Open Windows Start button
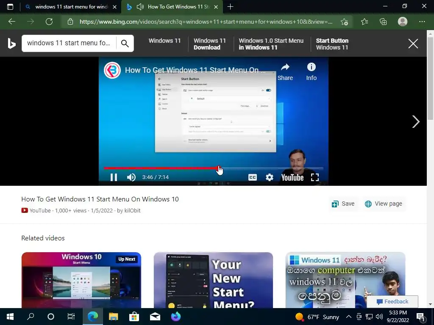This screenshot has height=325, width=434. (10, 317)
